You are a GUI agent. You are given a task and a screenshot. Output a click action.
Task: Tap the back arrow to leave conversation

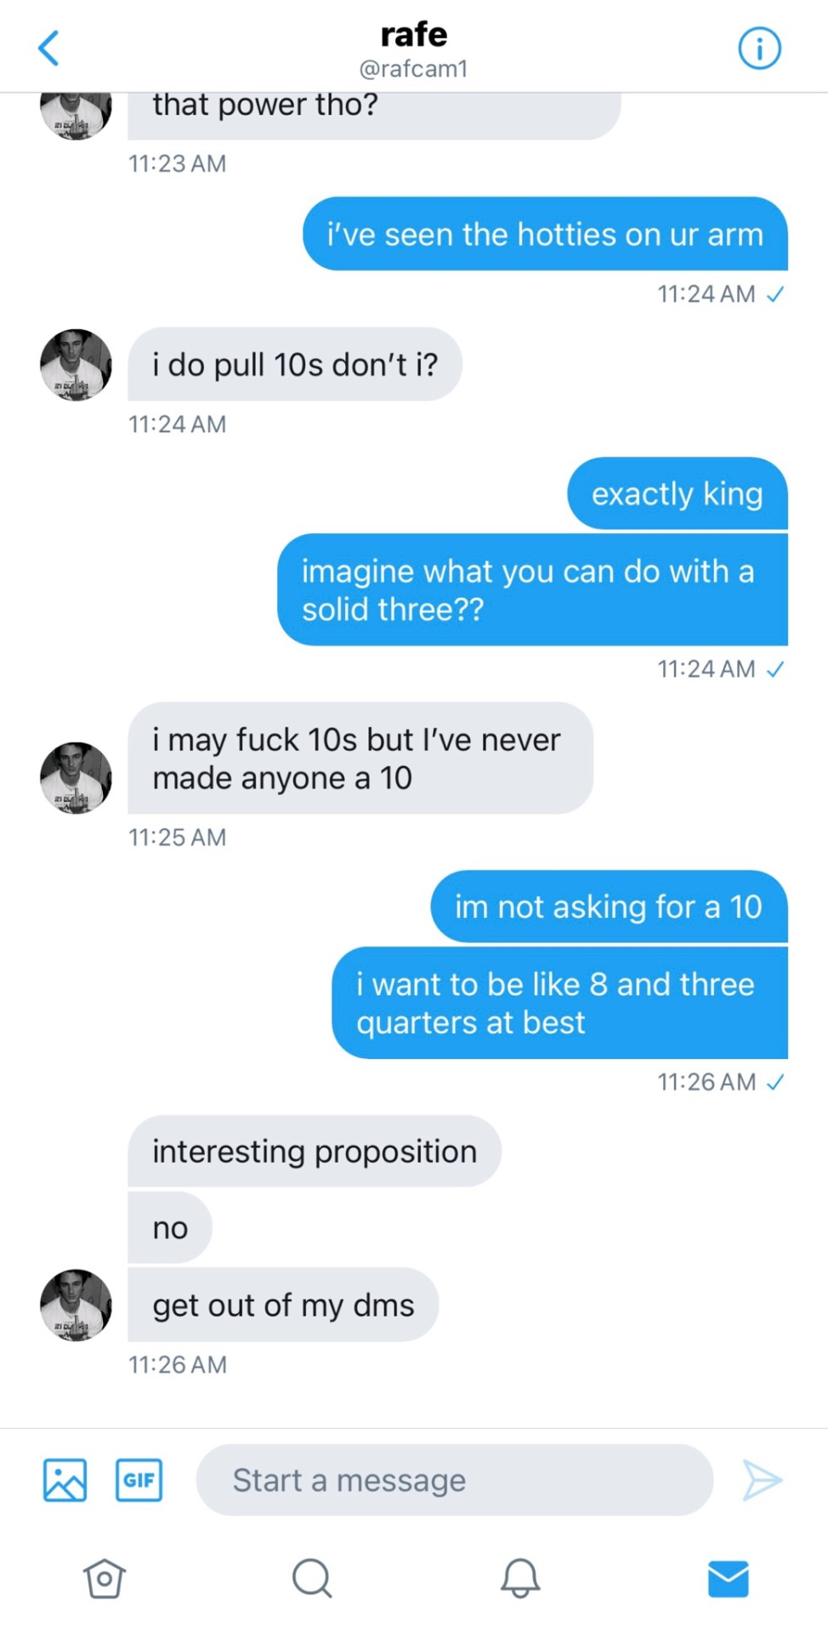[x=49, y=48]
